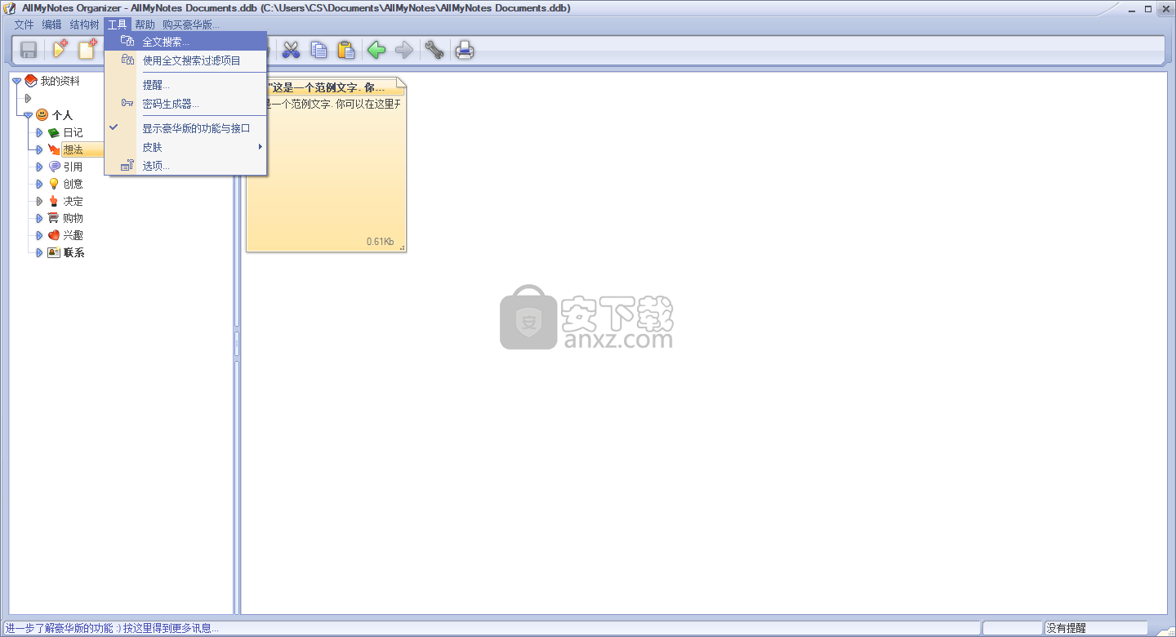Click the green book icon of 日记
This screenshot has height=637, width=1176.
click(54, 132)
